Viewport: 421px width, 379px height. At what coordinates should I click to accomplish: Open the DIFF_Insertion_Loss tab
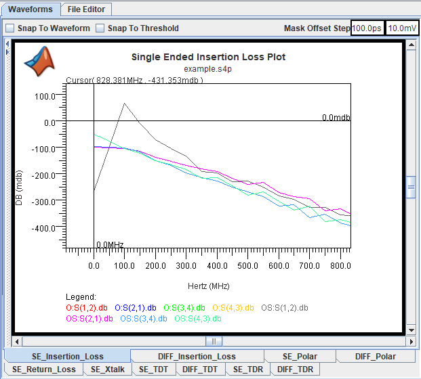(197, 356)
